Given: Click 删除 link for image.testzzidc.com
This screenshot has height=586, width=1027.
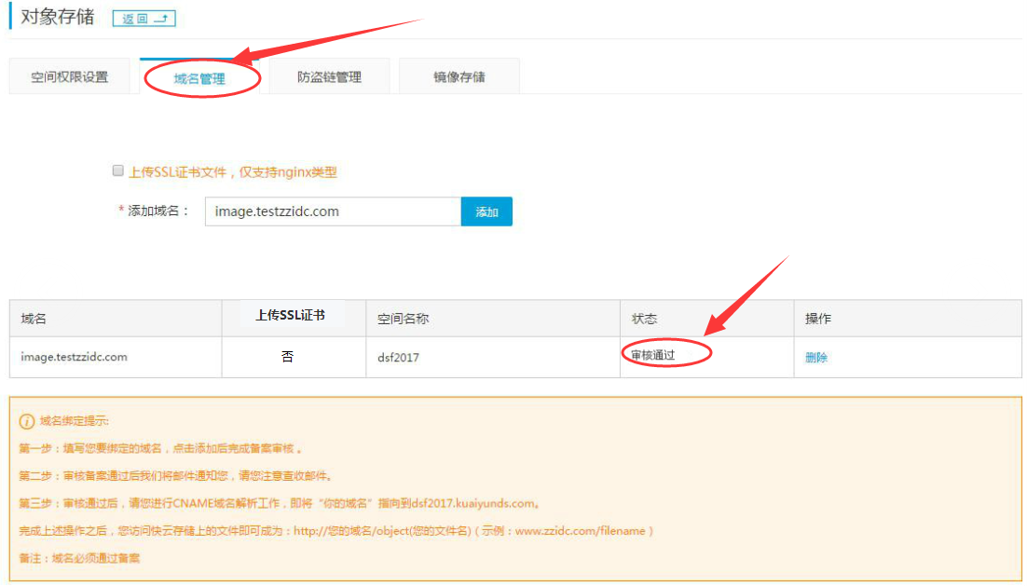Looking at the screenshot, I should click(816, 357).
